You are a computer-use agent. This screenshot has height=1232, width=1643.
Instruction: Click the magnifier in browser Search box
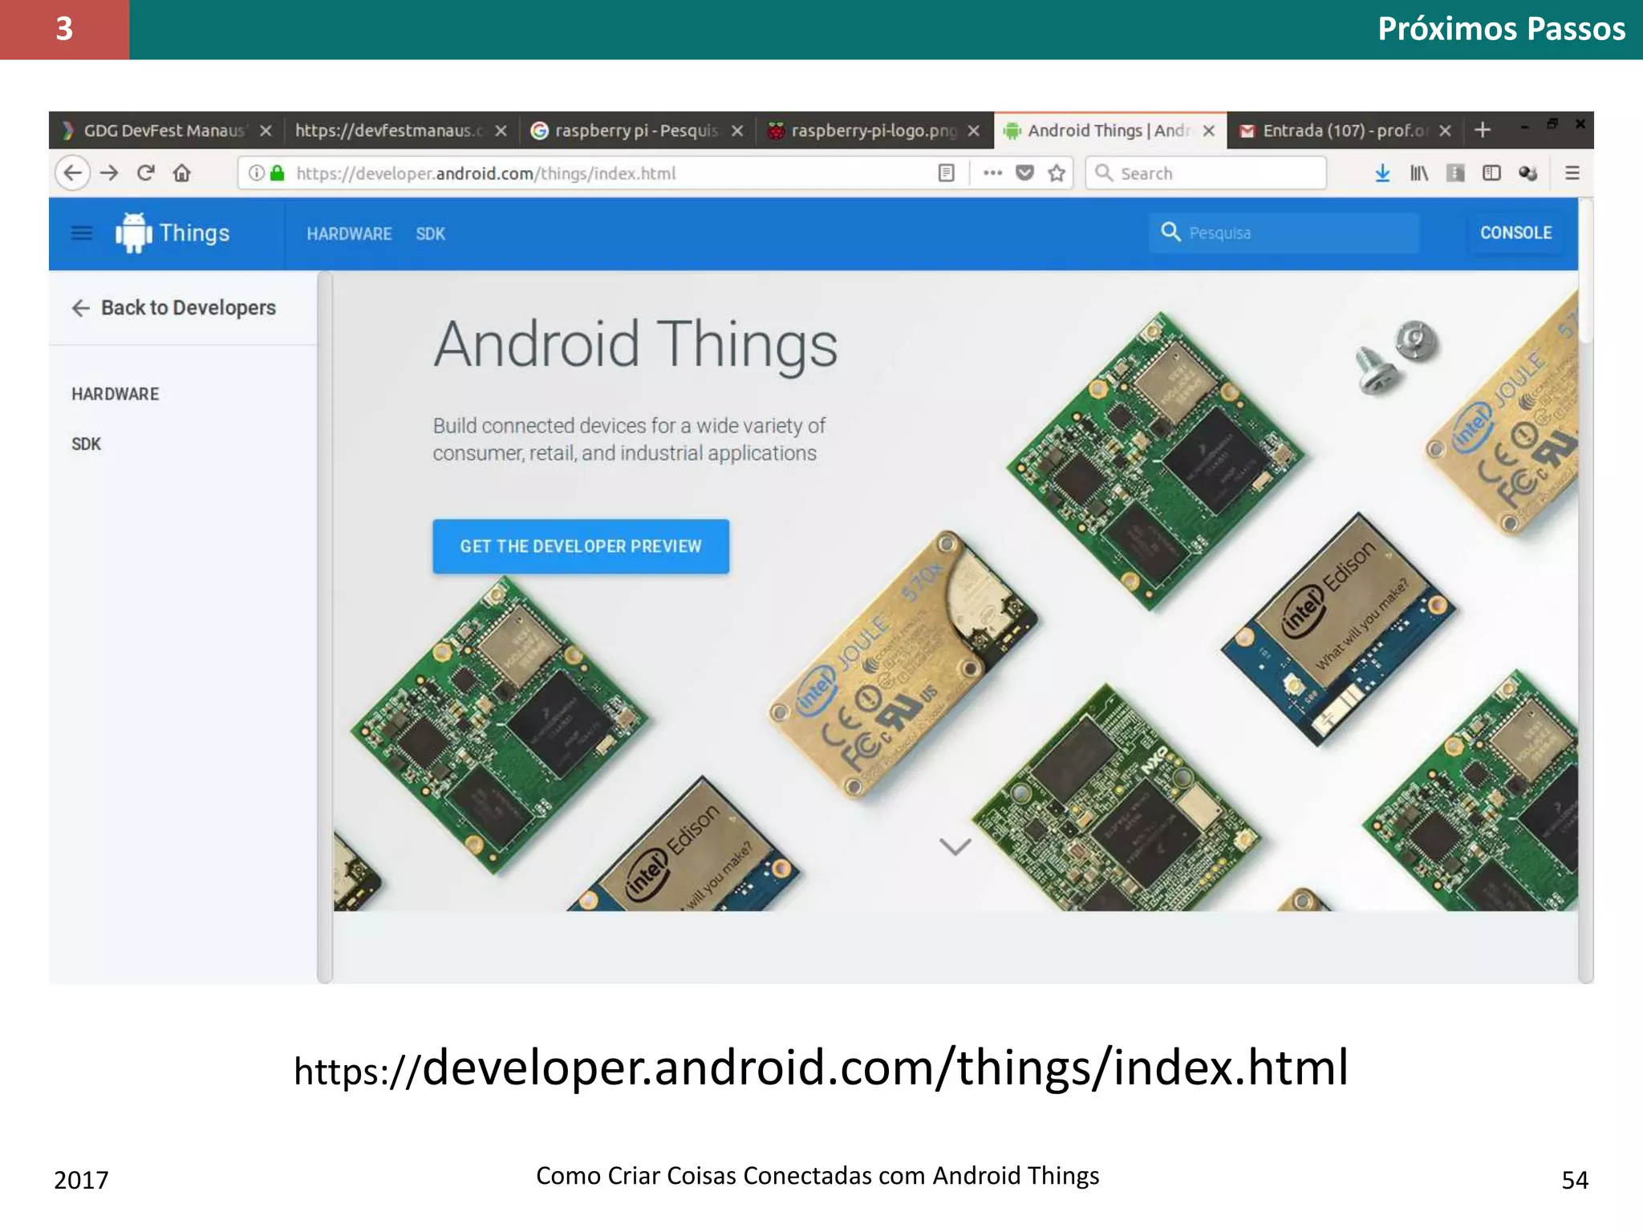[x=1104, y=172]
